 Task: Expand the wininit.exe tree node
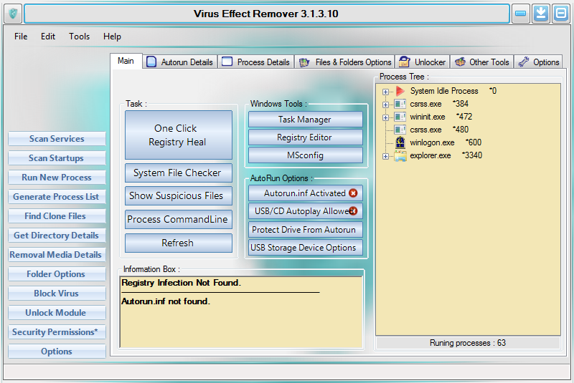385,117
